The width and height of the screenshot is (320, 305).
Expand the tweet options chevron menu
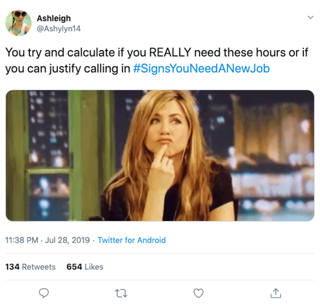pyautogui.click(x=310, y=18)
